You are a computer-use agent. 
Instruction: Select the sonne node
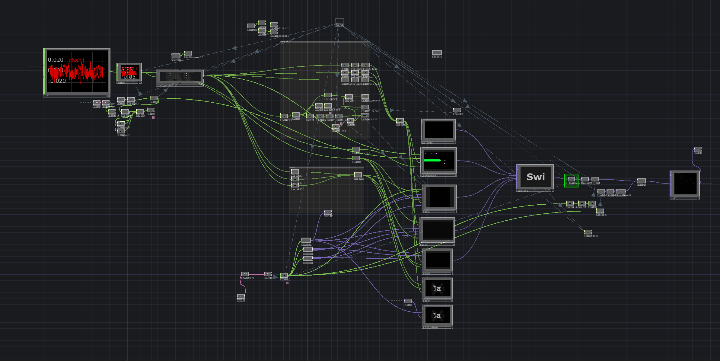pyautogui.click(x=437, y=260)
